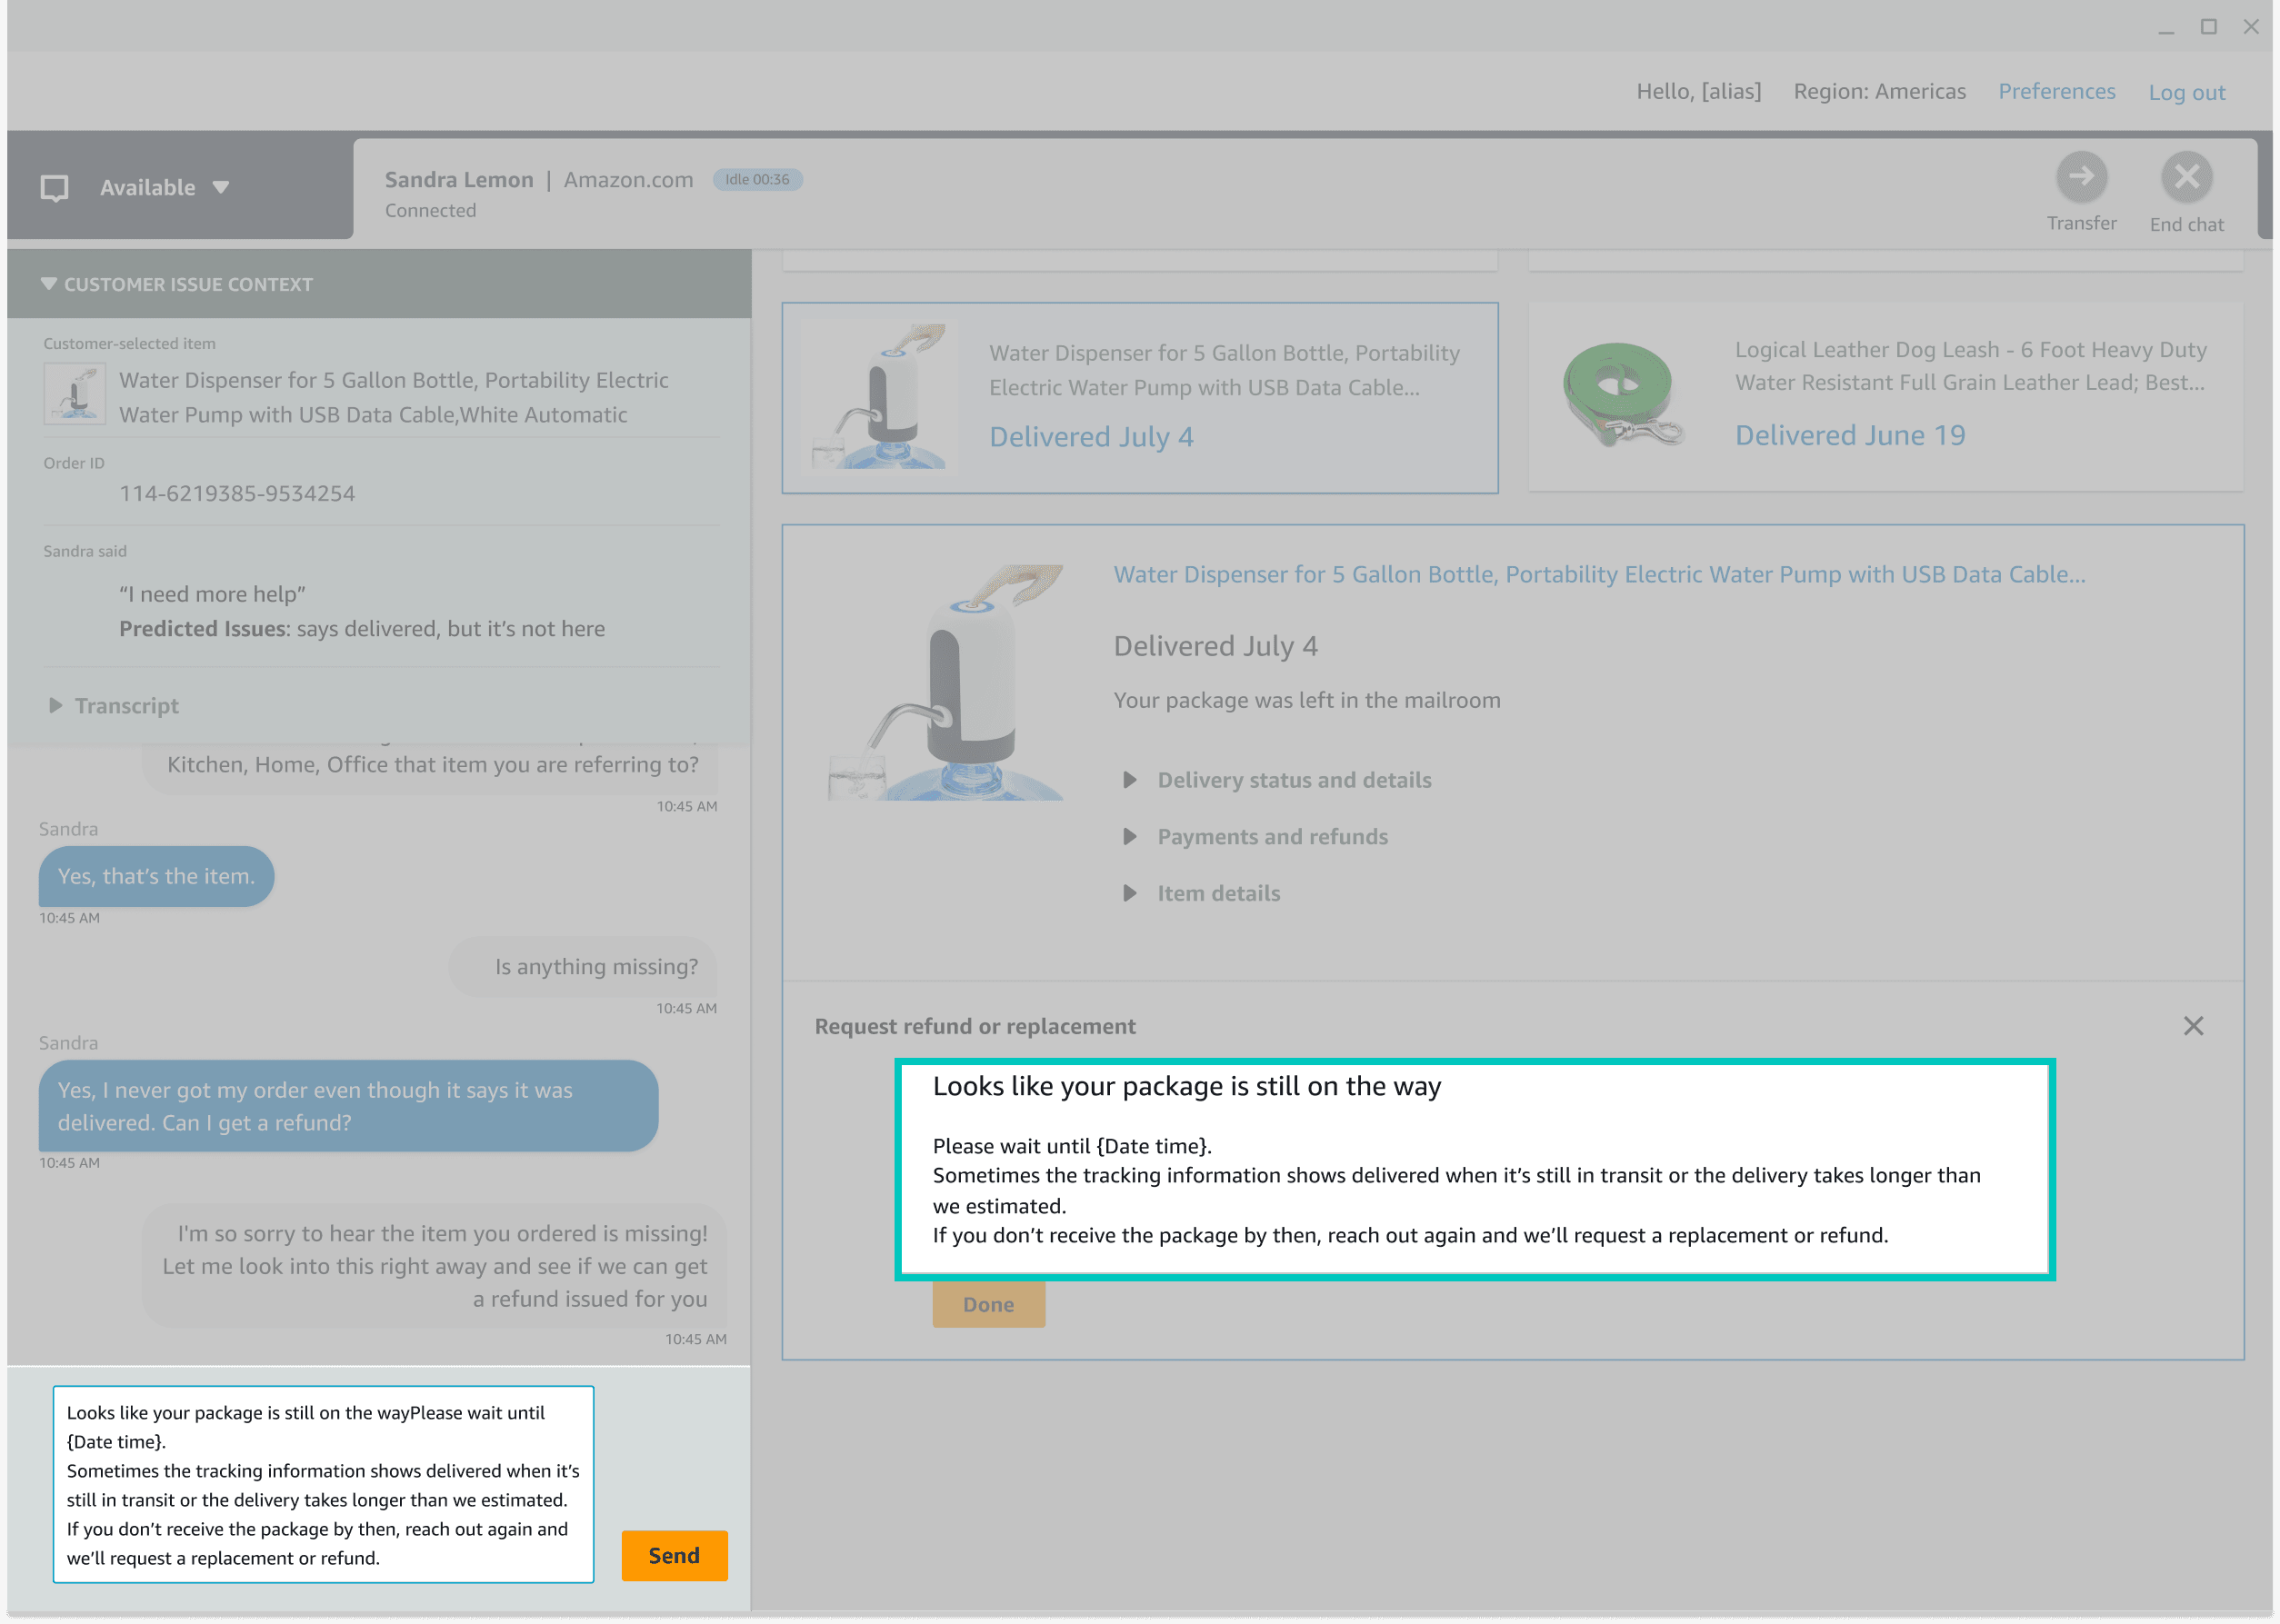Viewport: 2280px width, 1624px height.
Task: Click the Transfer arrow icon
Action: 2081,177
